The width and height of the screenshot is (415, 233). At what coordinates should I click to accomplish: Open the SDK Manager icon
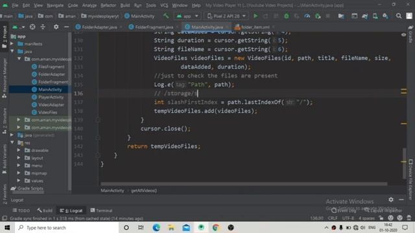point(385,16)
